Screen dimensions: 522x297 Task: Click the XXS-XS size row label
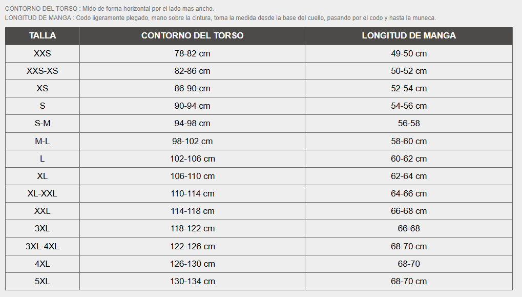[x=43, y=71]
